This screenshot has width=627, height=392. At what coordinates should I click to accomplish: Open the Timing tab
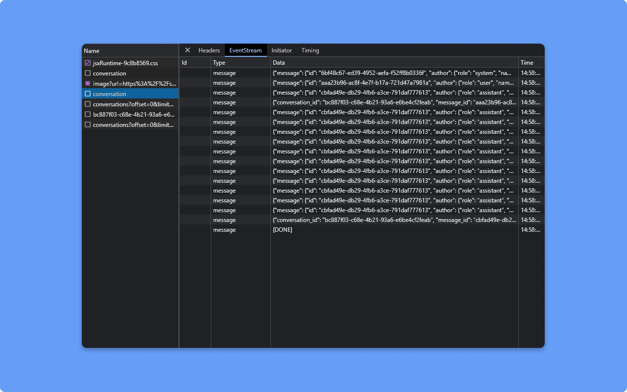tap(310, 50)
